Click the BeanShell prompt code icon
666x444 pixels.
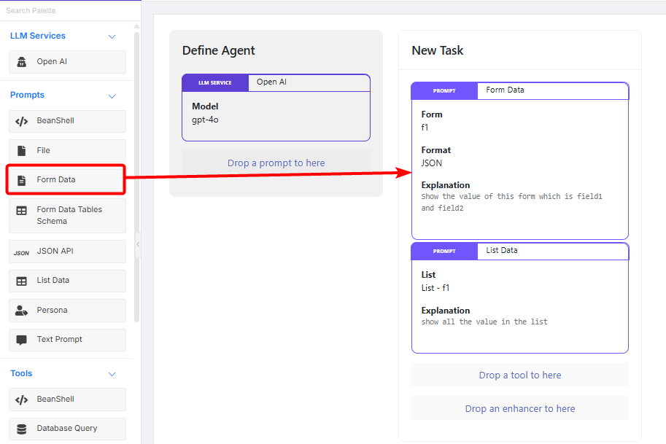coord(22,121)
